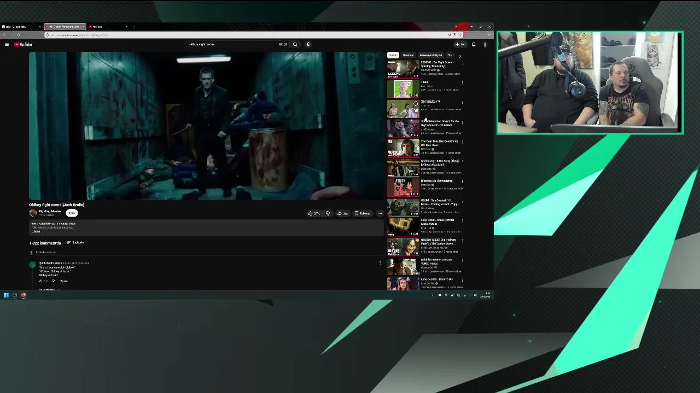The width and height of the screenshot is (700, 393).
Task: Open the account avatar menu
Action: tap(485, 44)
